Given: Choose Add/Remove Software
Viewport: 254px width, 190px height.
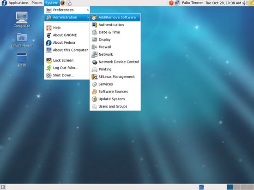Looking at the screenshot, I should point(115,17).
